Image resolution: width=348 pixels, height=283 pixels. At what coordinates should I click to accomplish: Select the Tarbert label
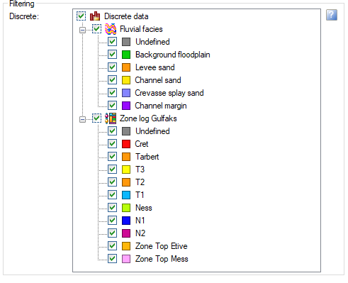tap(147, 157)
